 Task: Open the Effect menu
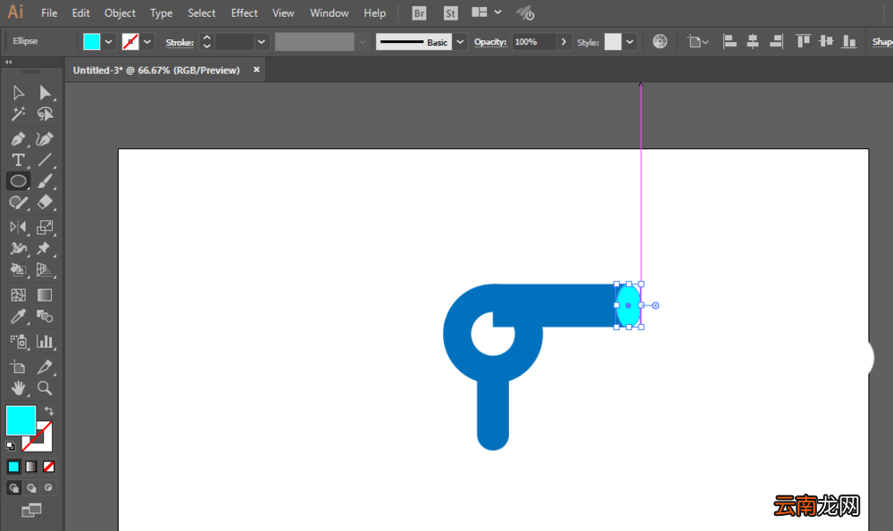[x=245, y=13]
